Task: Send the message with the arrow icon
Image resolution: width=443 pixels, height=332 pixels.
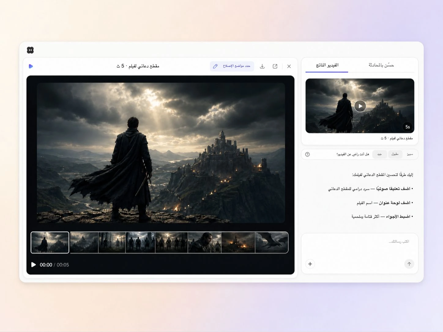Action: (x=409, y=264)
